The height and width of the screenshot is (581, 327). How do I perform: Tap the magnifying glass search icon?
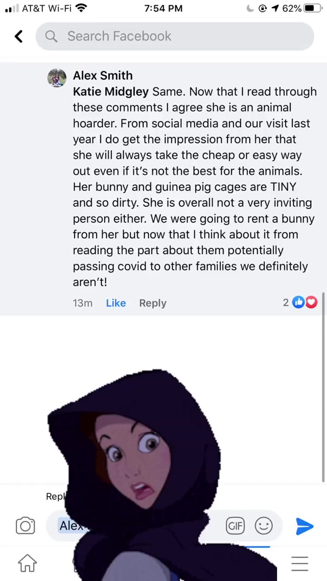(51, 36)
